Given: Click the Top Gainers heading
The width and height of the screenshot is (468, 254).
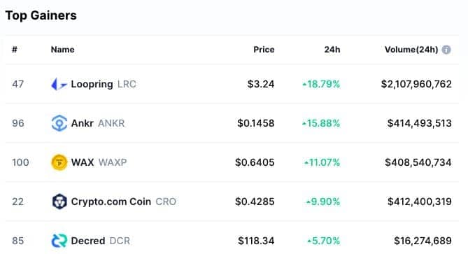Looking at the screenshot, I should [41, 15].
